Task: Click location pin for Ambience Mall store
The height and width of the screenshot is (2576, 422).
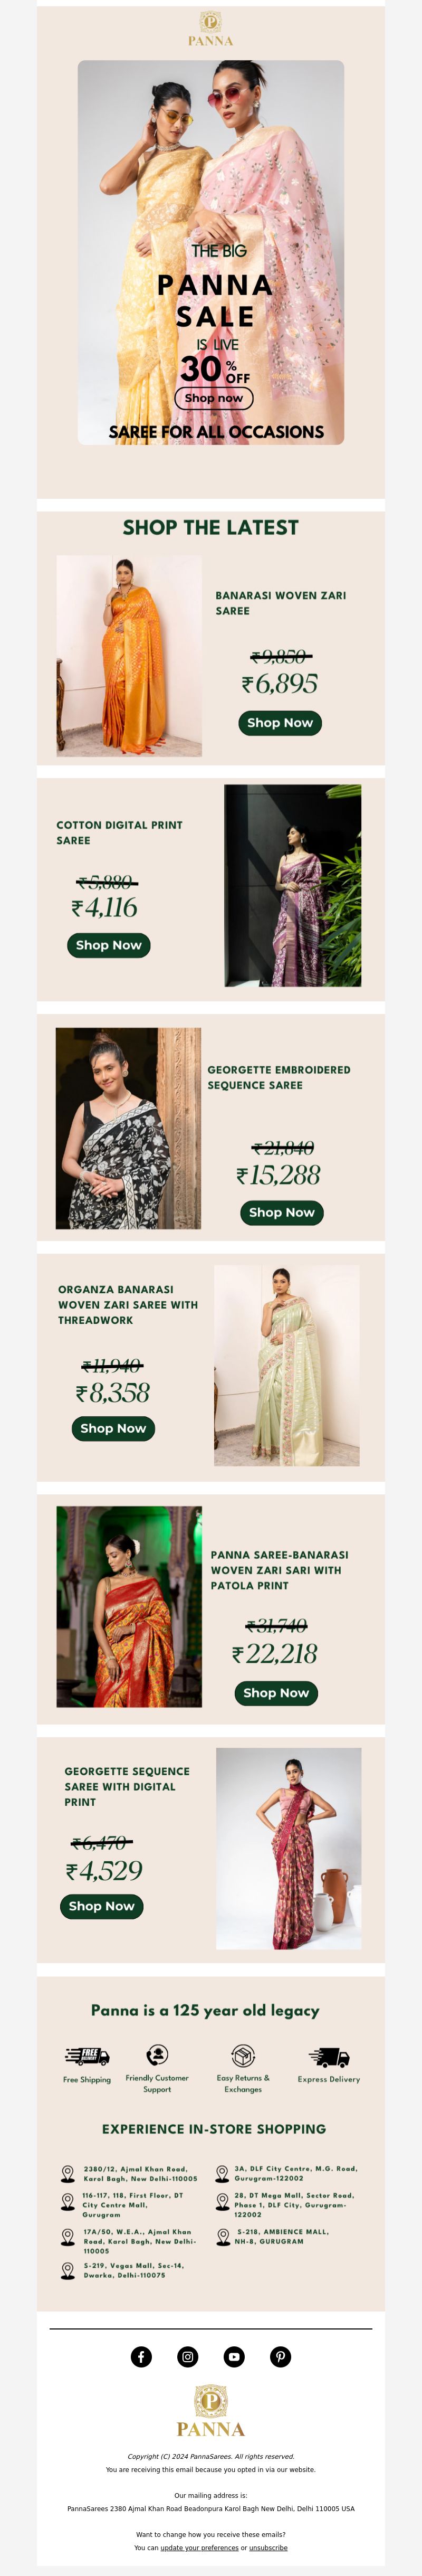Action: coord(223,2236)
